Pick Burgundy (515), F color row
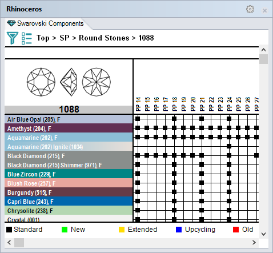273x253 pixels. click(69, 192)
